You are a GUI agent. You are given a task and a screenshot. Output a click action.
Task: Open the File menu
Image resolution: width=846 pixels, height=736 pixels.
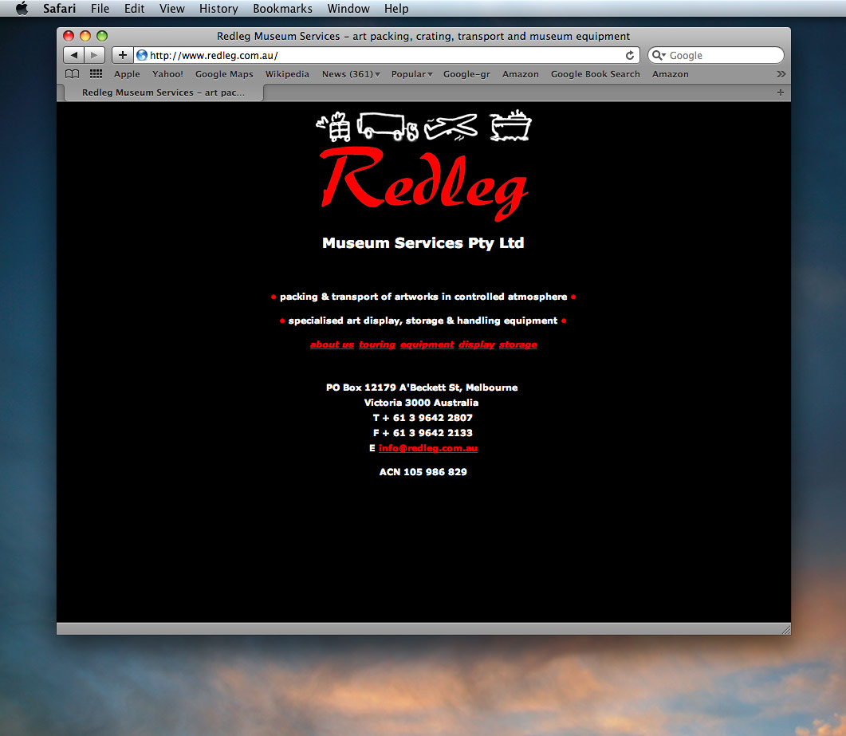(100, 9)
